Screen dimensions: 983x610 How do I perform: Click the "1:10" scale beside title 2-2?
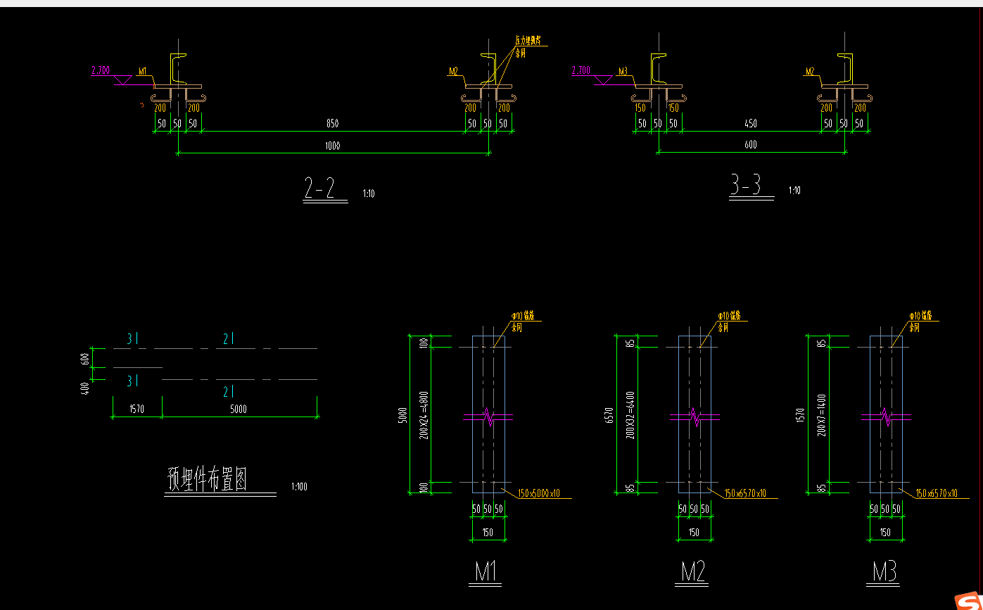click(369, 193)
